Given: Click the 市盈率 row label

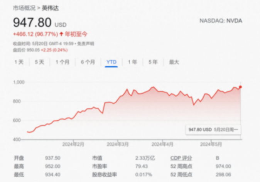Looking at the screenshot, I should coord(100,166).
